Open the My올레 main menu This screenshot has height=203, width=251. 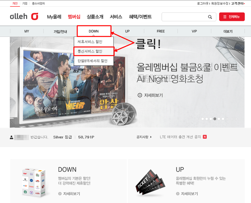tap(54, 17)
